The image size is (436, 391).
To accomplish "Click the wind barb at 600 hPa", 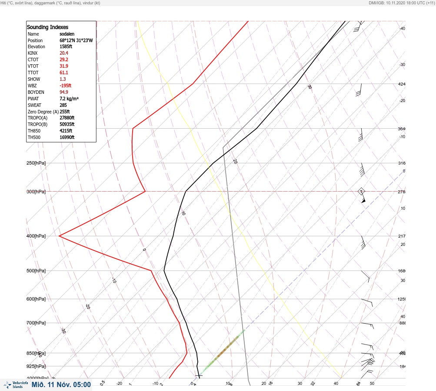I will (x=367, y=303).
